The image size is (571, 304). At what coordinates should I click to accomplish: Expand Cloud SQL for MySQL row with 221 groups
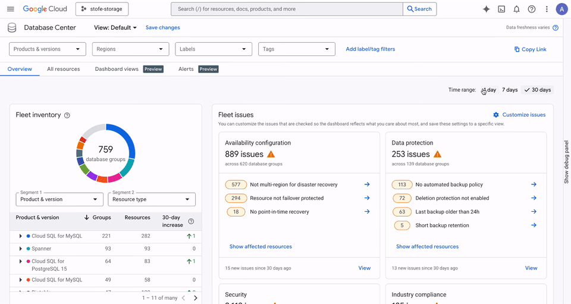20,236
